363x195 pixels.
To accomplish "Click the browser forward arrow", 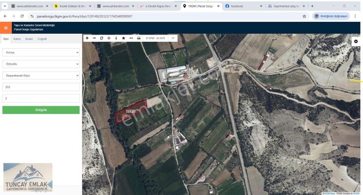I will [13, 16].
